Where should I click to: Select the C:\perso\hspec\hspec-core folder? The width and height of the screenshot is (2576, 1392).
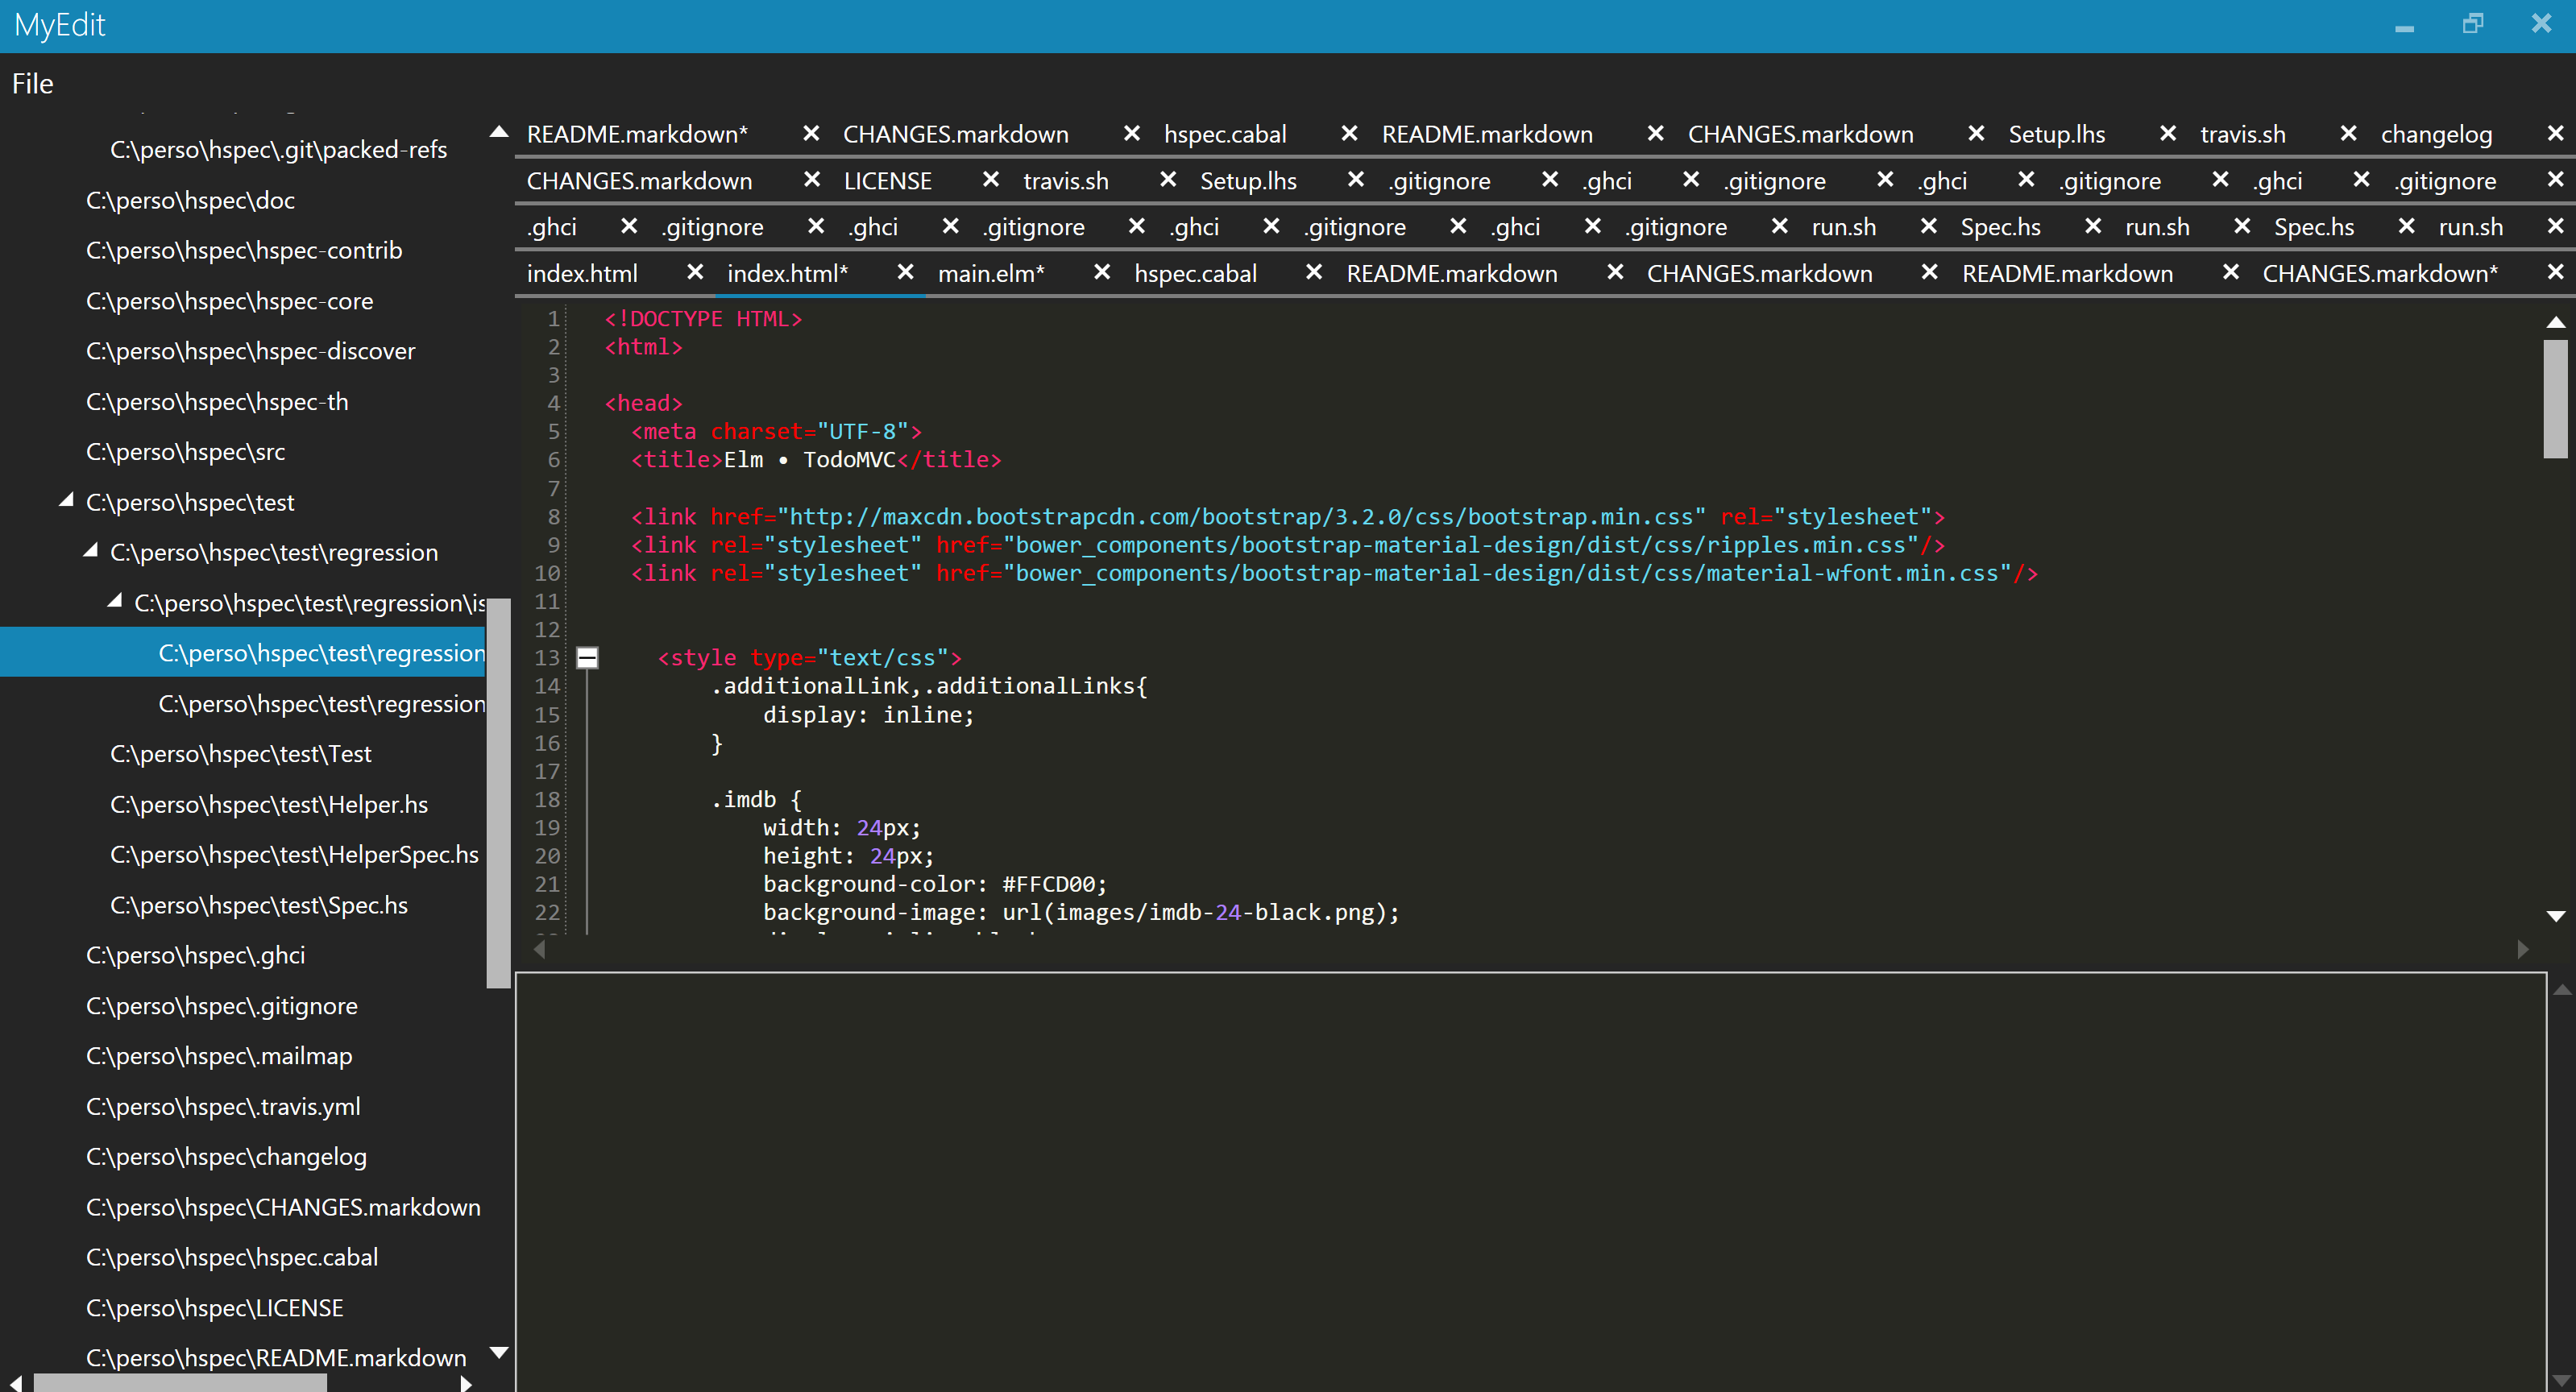(x=229, y=301)
